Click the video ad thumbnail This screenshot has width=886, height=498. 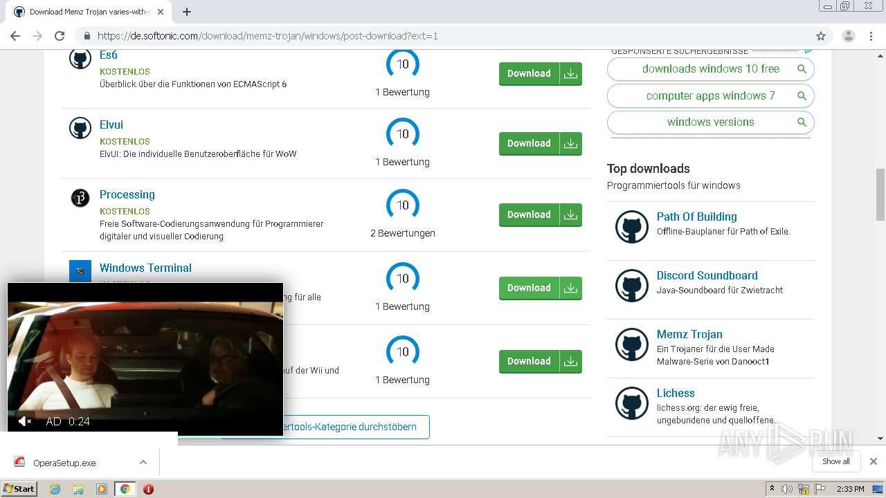click(x=145, y=359)
